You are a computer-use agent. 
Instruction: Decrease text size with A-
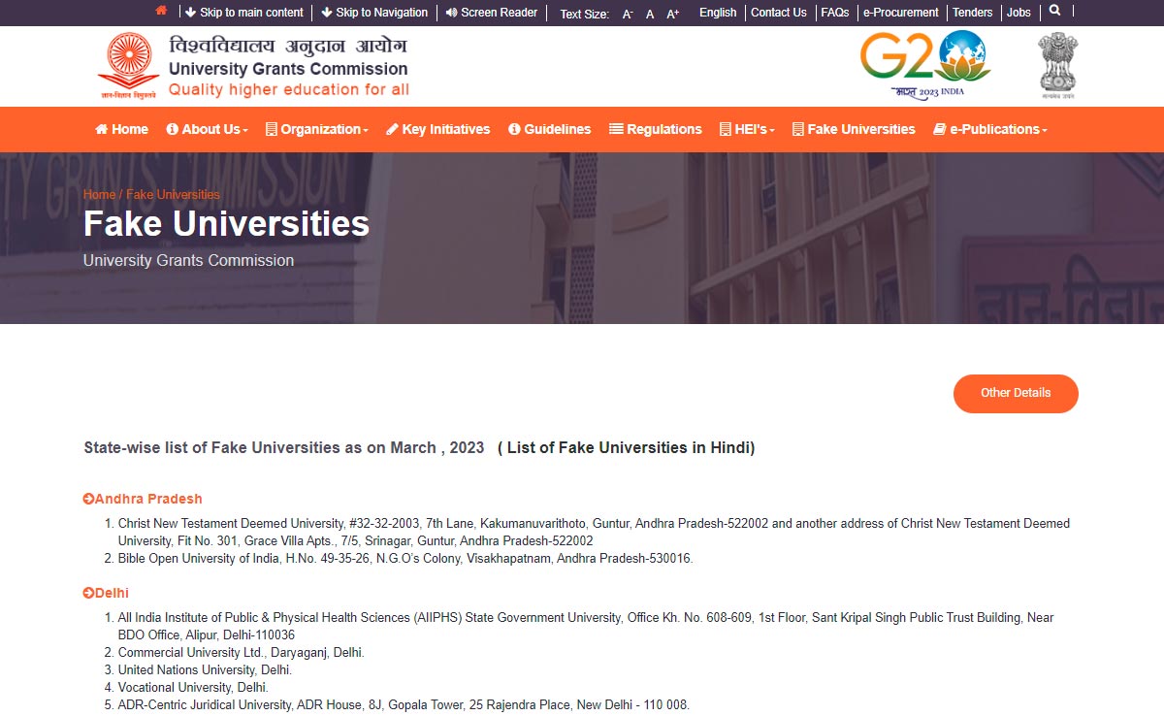626,14
